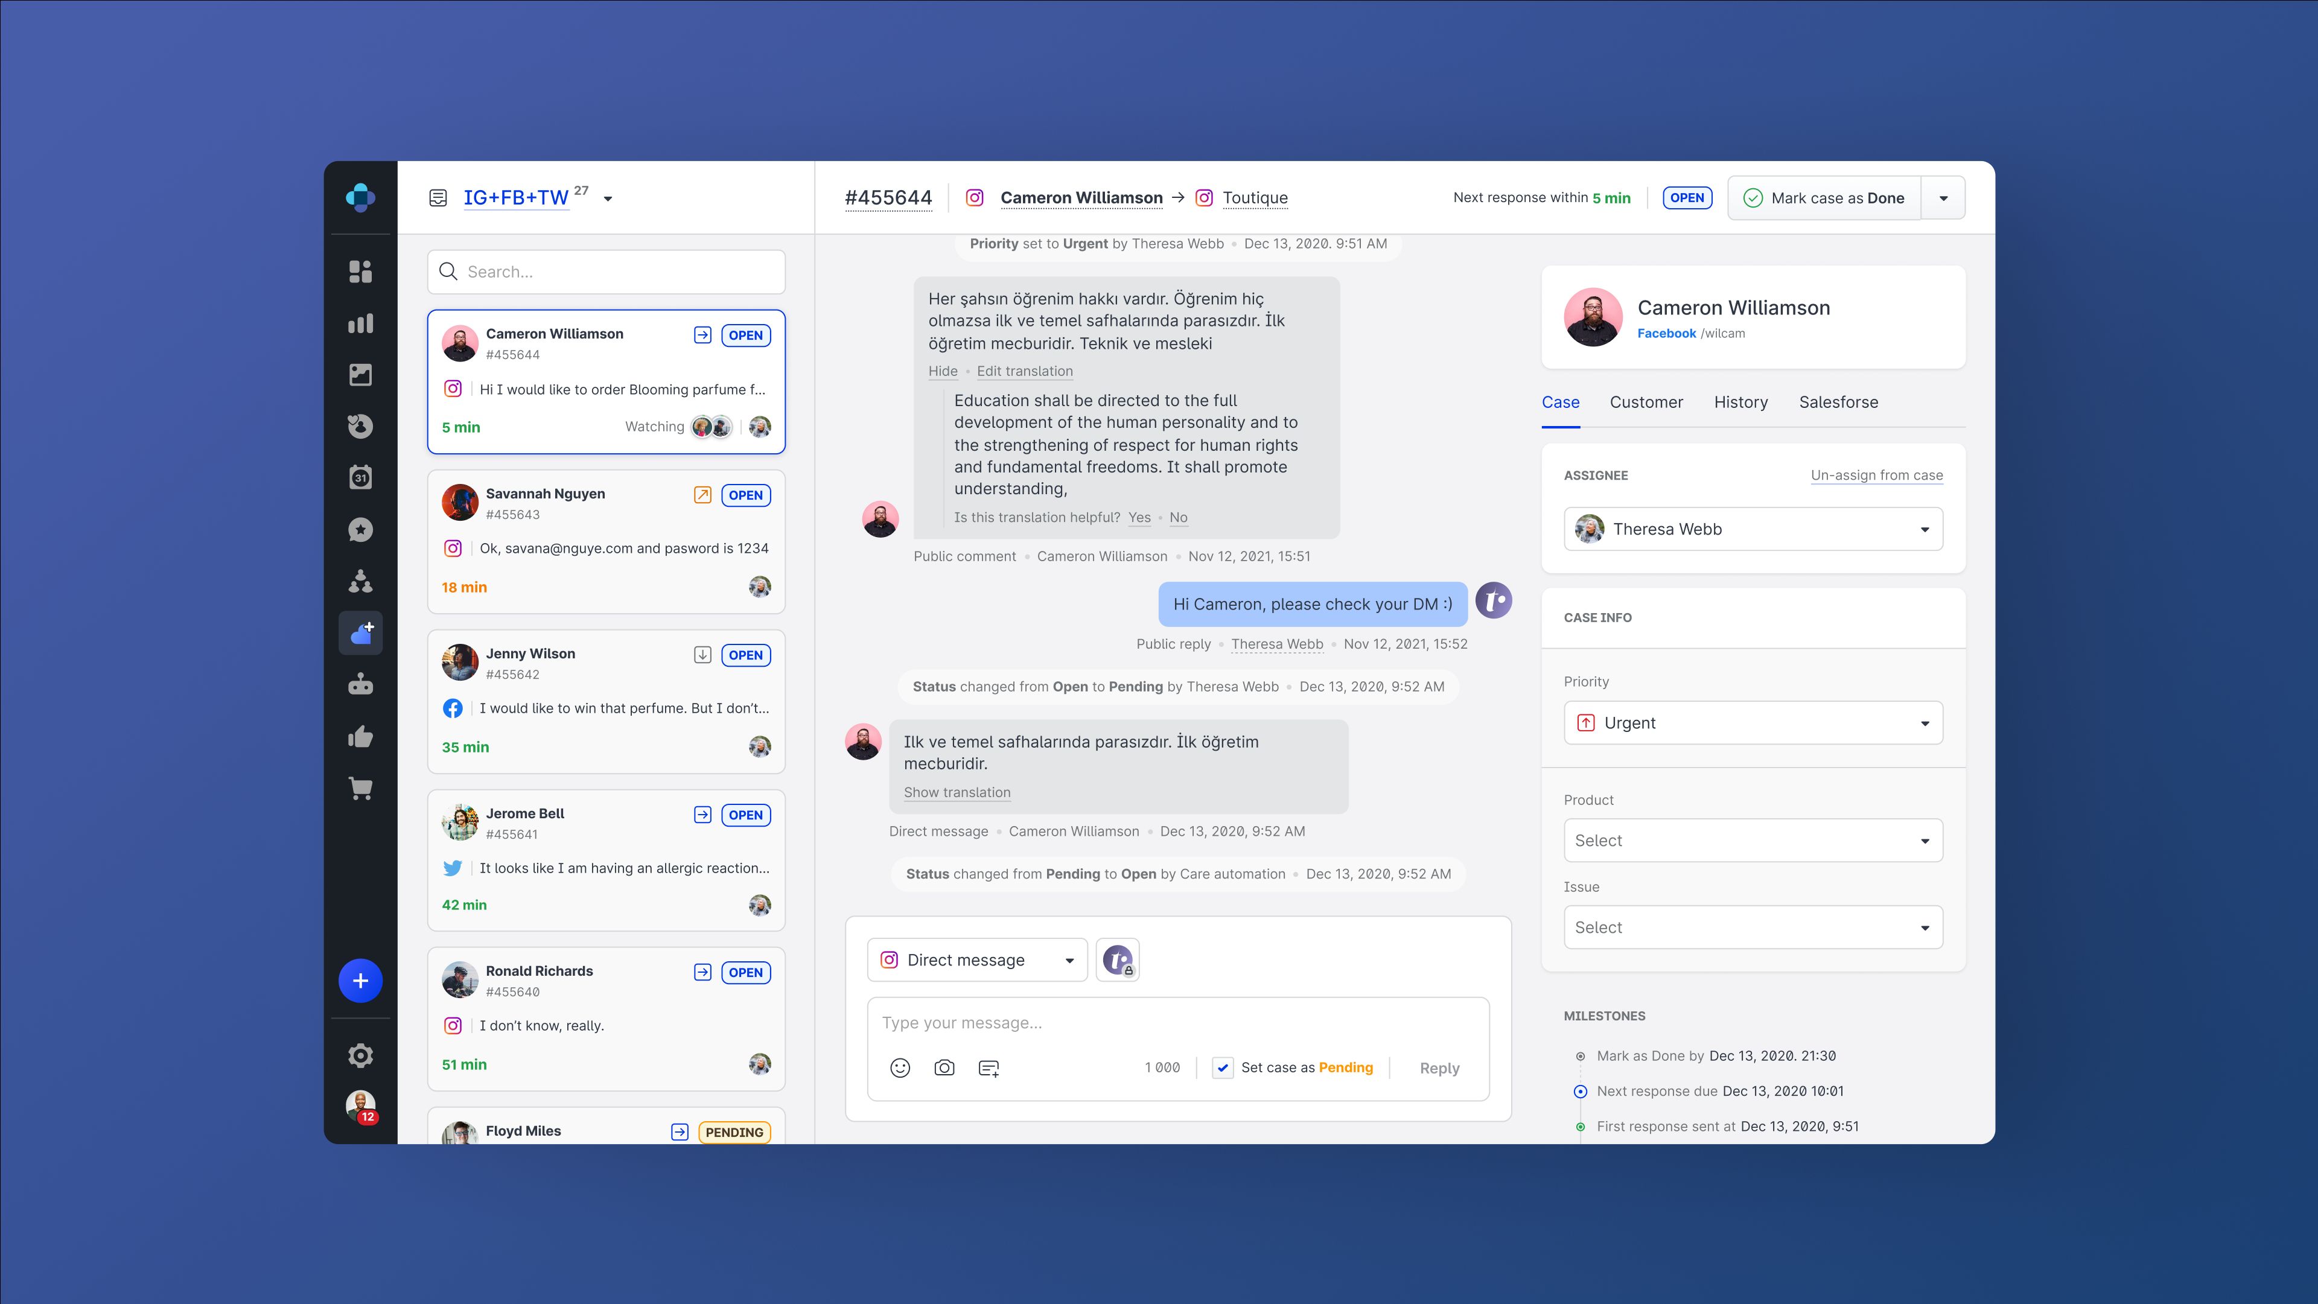Open the Direct message type dropdown

tap(977, 960)
